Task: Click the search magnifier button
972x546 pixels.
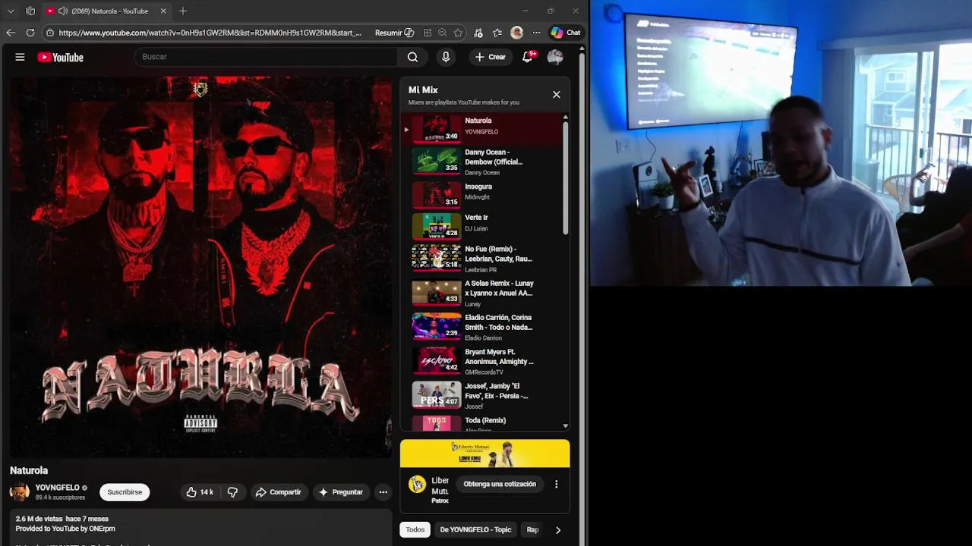Action: 412,57
